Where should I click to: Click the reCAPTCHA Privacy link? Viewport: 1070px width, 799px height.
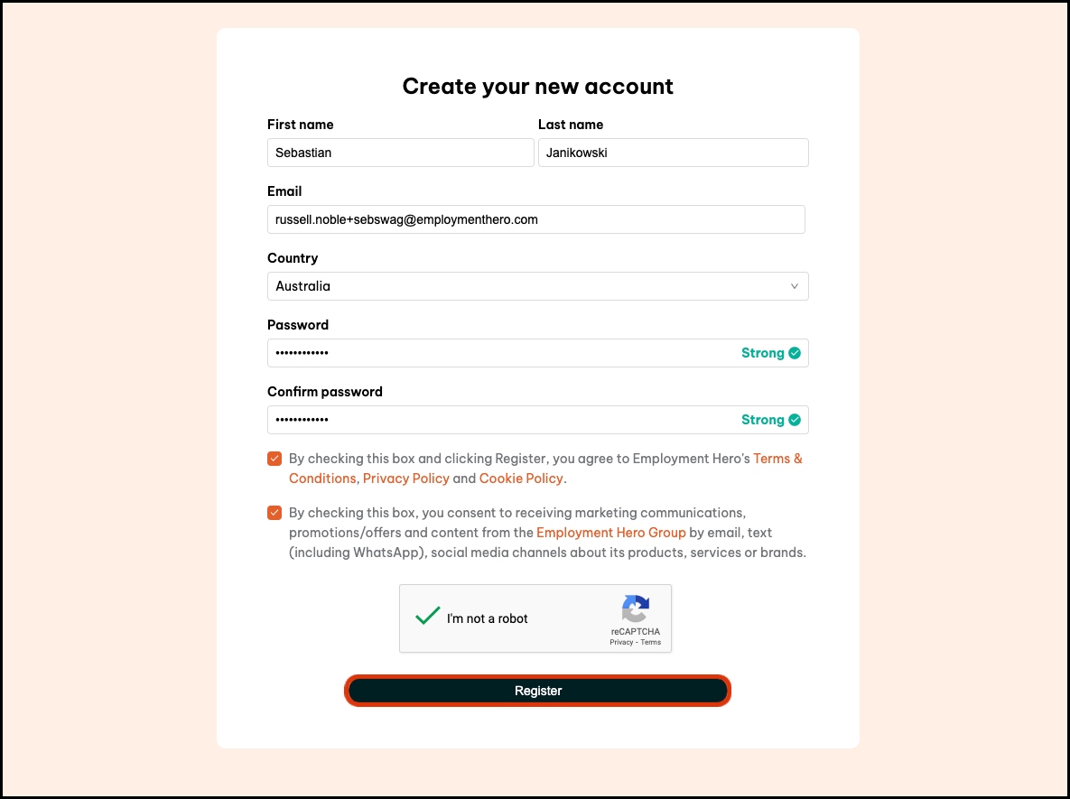click(x=621, y=642)
